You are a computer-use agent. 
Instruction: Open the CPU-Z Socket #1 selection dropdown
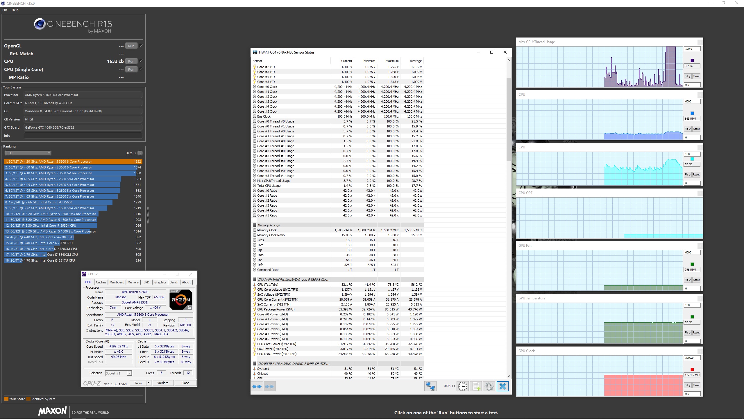coord(118,373)
